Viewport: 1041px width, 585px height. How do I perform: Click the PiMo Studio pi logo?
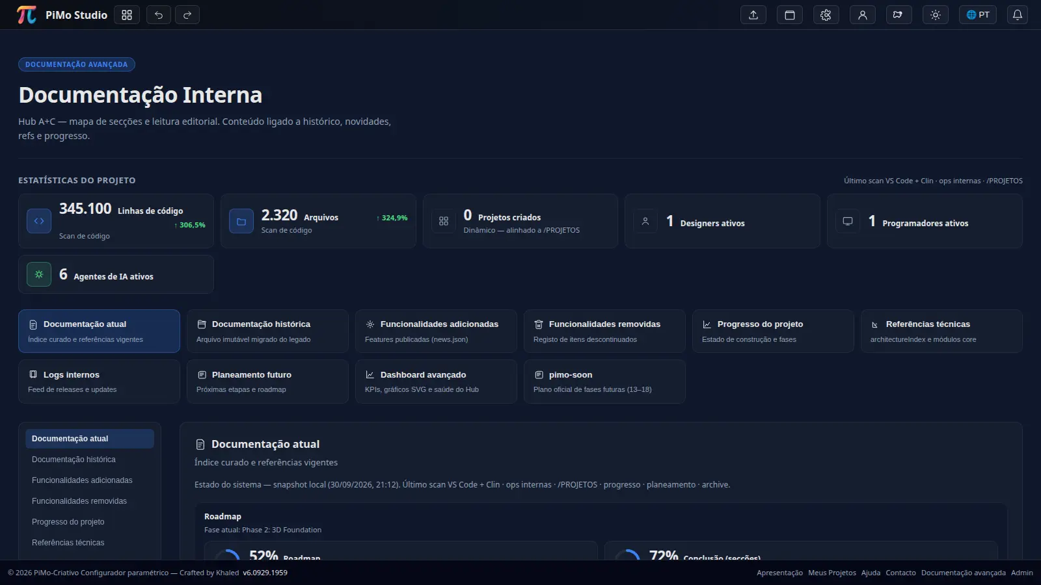tap(27, 14)
